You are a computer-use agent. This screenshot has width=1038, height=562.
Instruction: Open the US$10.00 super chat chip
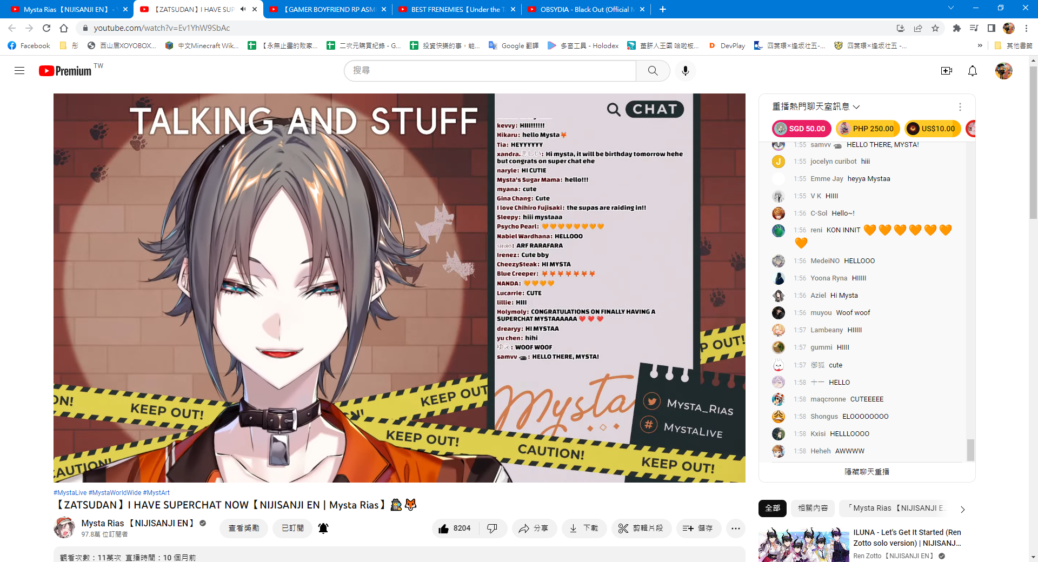click(933, 129)
